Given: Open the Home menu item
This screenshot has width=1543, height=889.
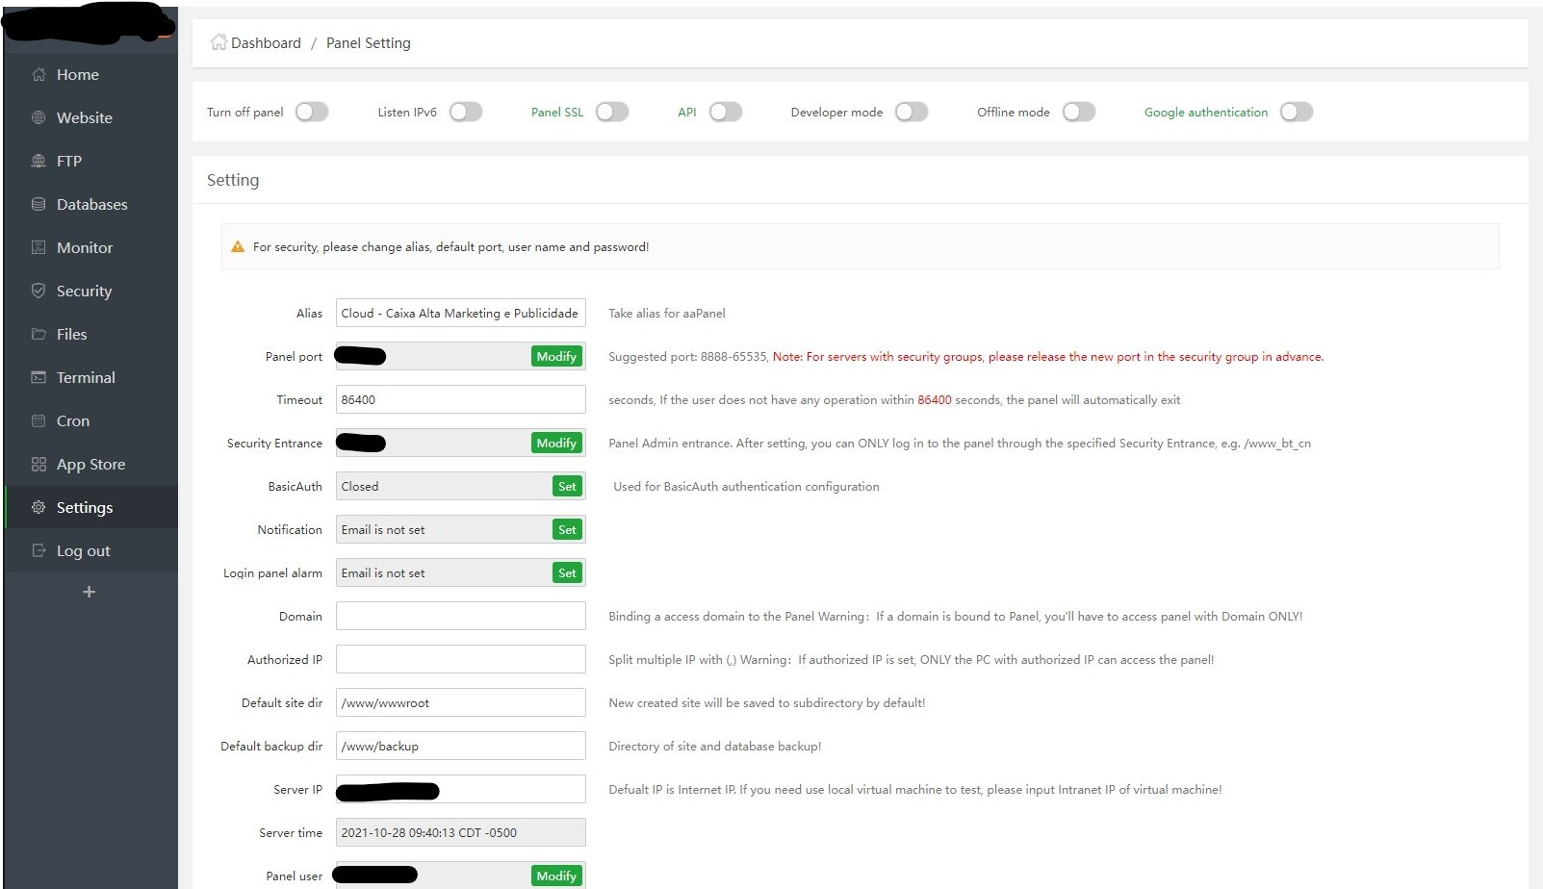Looking at the screenshot, I should click(91, 74).
